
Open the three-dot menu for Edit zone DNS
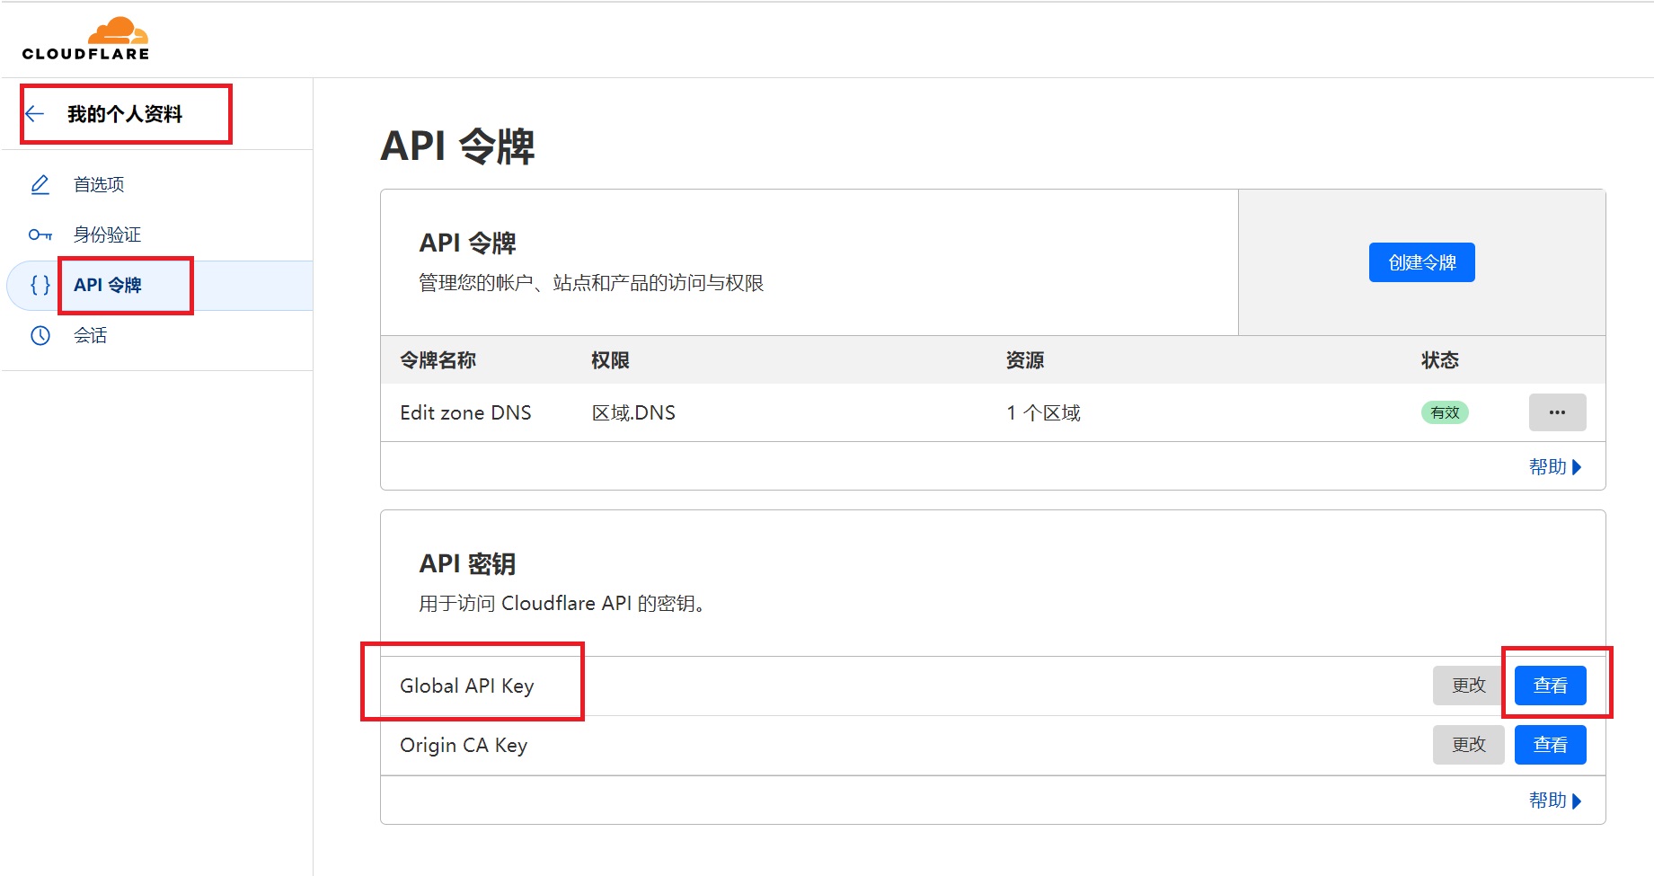[x=1557, y=412]
